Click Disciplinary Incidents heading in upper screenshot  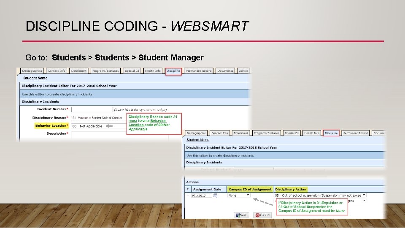(40, 101)
